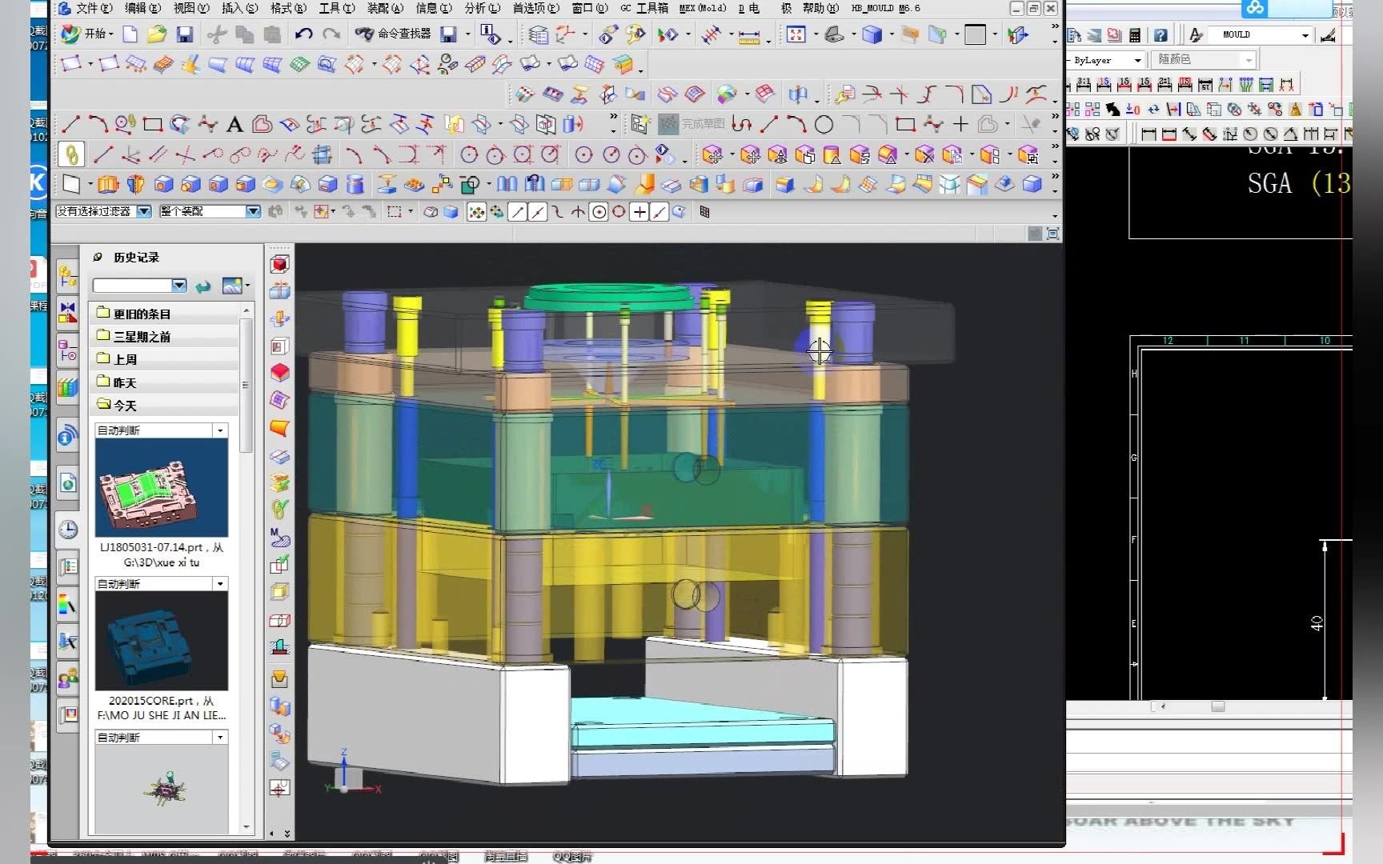The image size is (1383, 864).
Task: Open the History clock tab in resource bar
Action: point(68,530)
